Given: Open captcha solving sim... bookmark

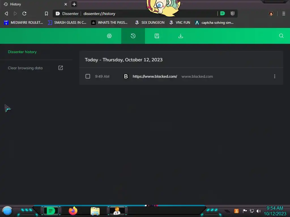Looking at the screenshot, I should (x=214, y=23).
